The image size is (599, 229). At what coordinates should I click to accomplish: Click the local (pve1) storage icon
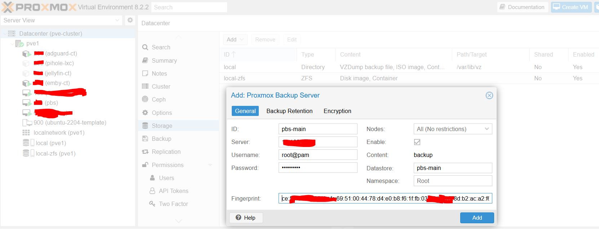point(28,143)
